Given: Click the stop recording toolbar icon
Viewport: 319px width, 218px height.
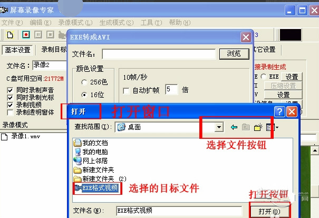Looking at the screenshot, I should (x=50, y=35).
